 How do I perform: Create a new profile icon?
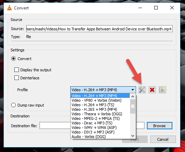(x=162, y=90)
